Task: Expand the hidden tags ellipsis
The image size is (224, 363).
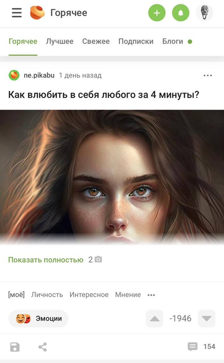Action: click(x=151, y=295)
